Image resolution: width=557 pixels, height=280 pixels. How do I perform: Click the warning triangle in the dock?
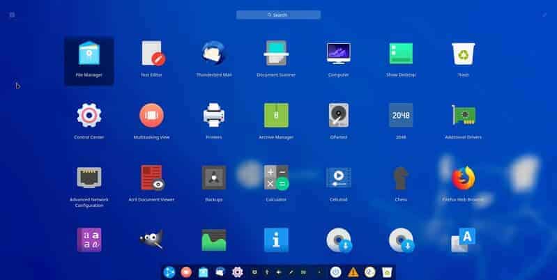[x=353, y=272]
